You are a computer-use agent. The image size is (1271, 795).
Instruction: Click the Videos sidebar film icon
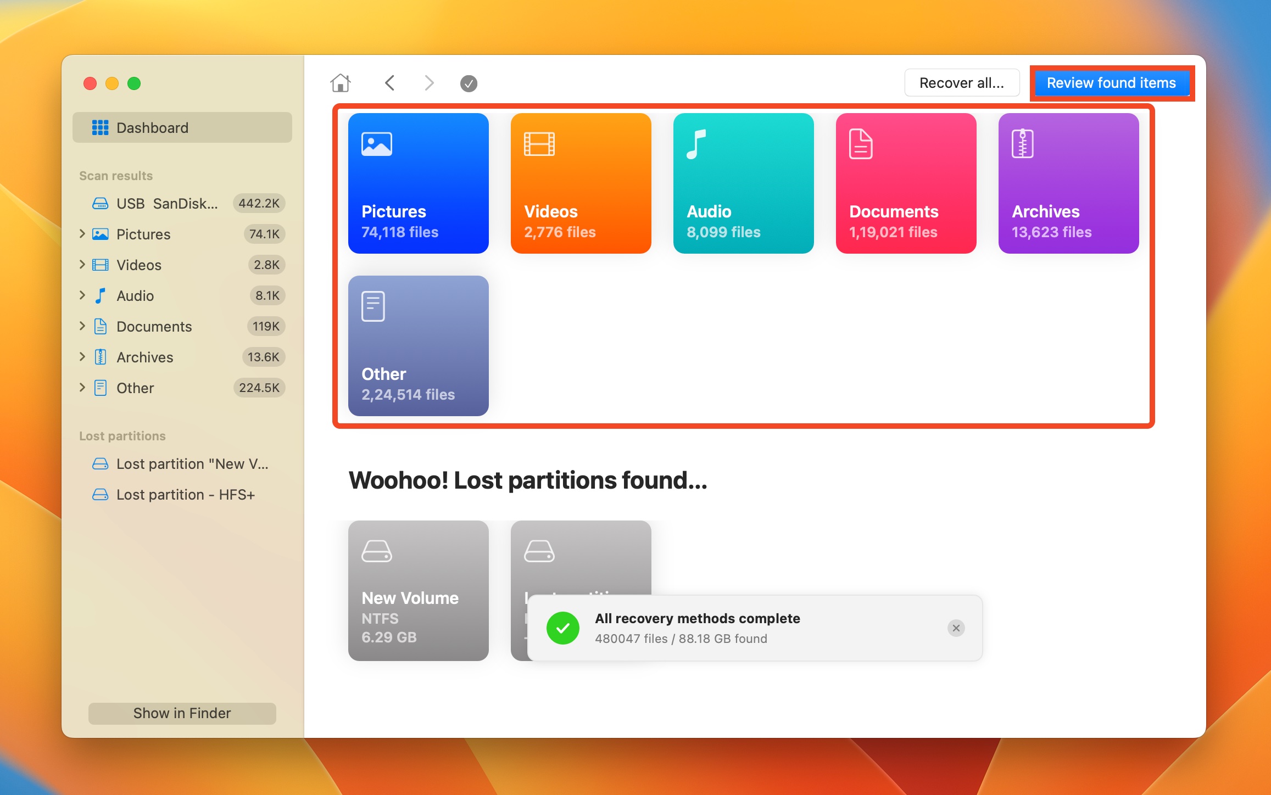(x=100, y=265)
